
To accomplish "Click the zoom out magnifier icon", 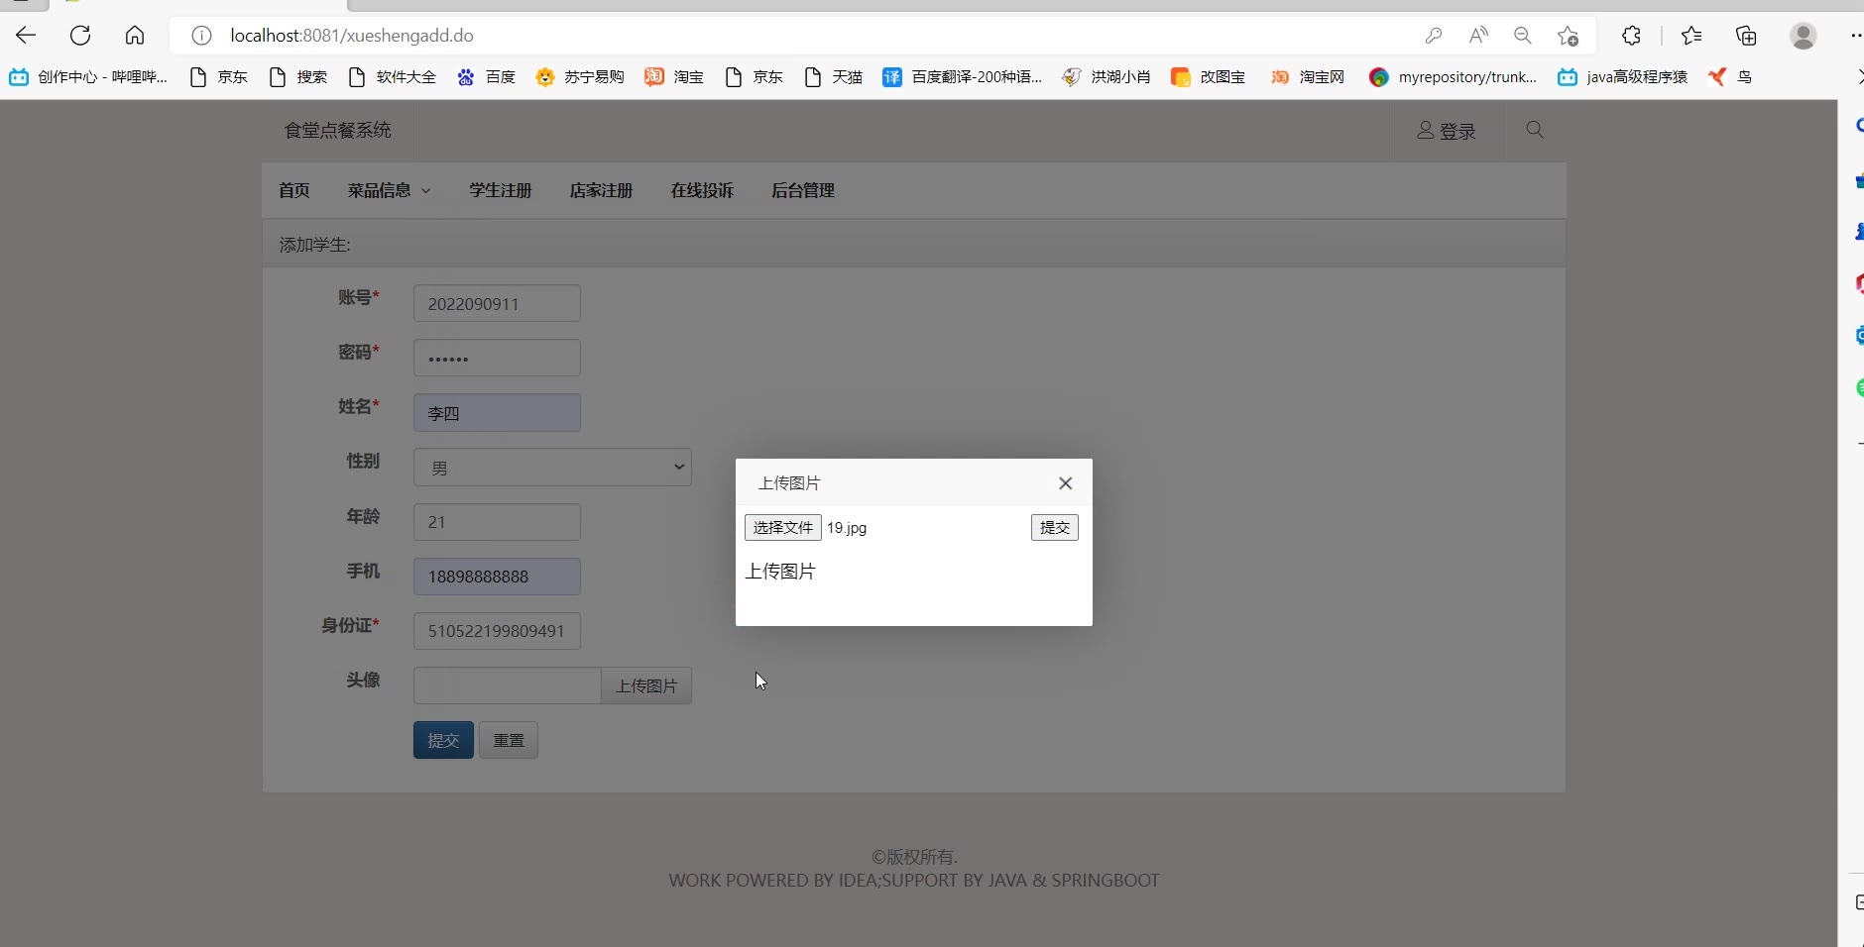I will [x=1523, y=36].
